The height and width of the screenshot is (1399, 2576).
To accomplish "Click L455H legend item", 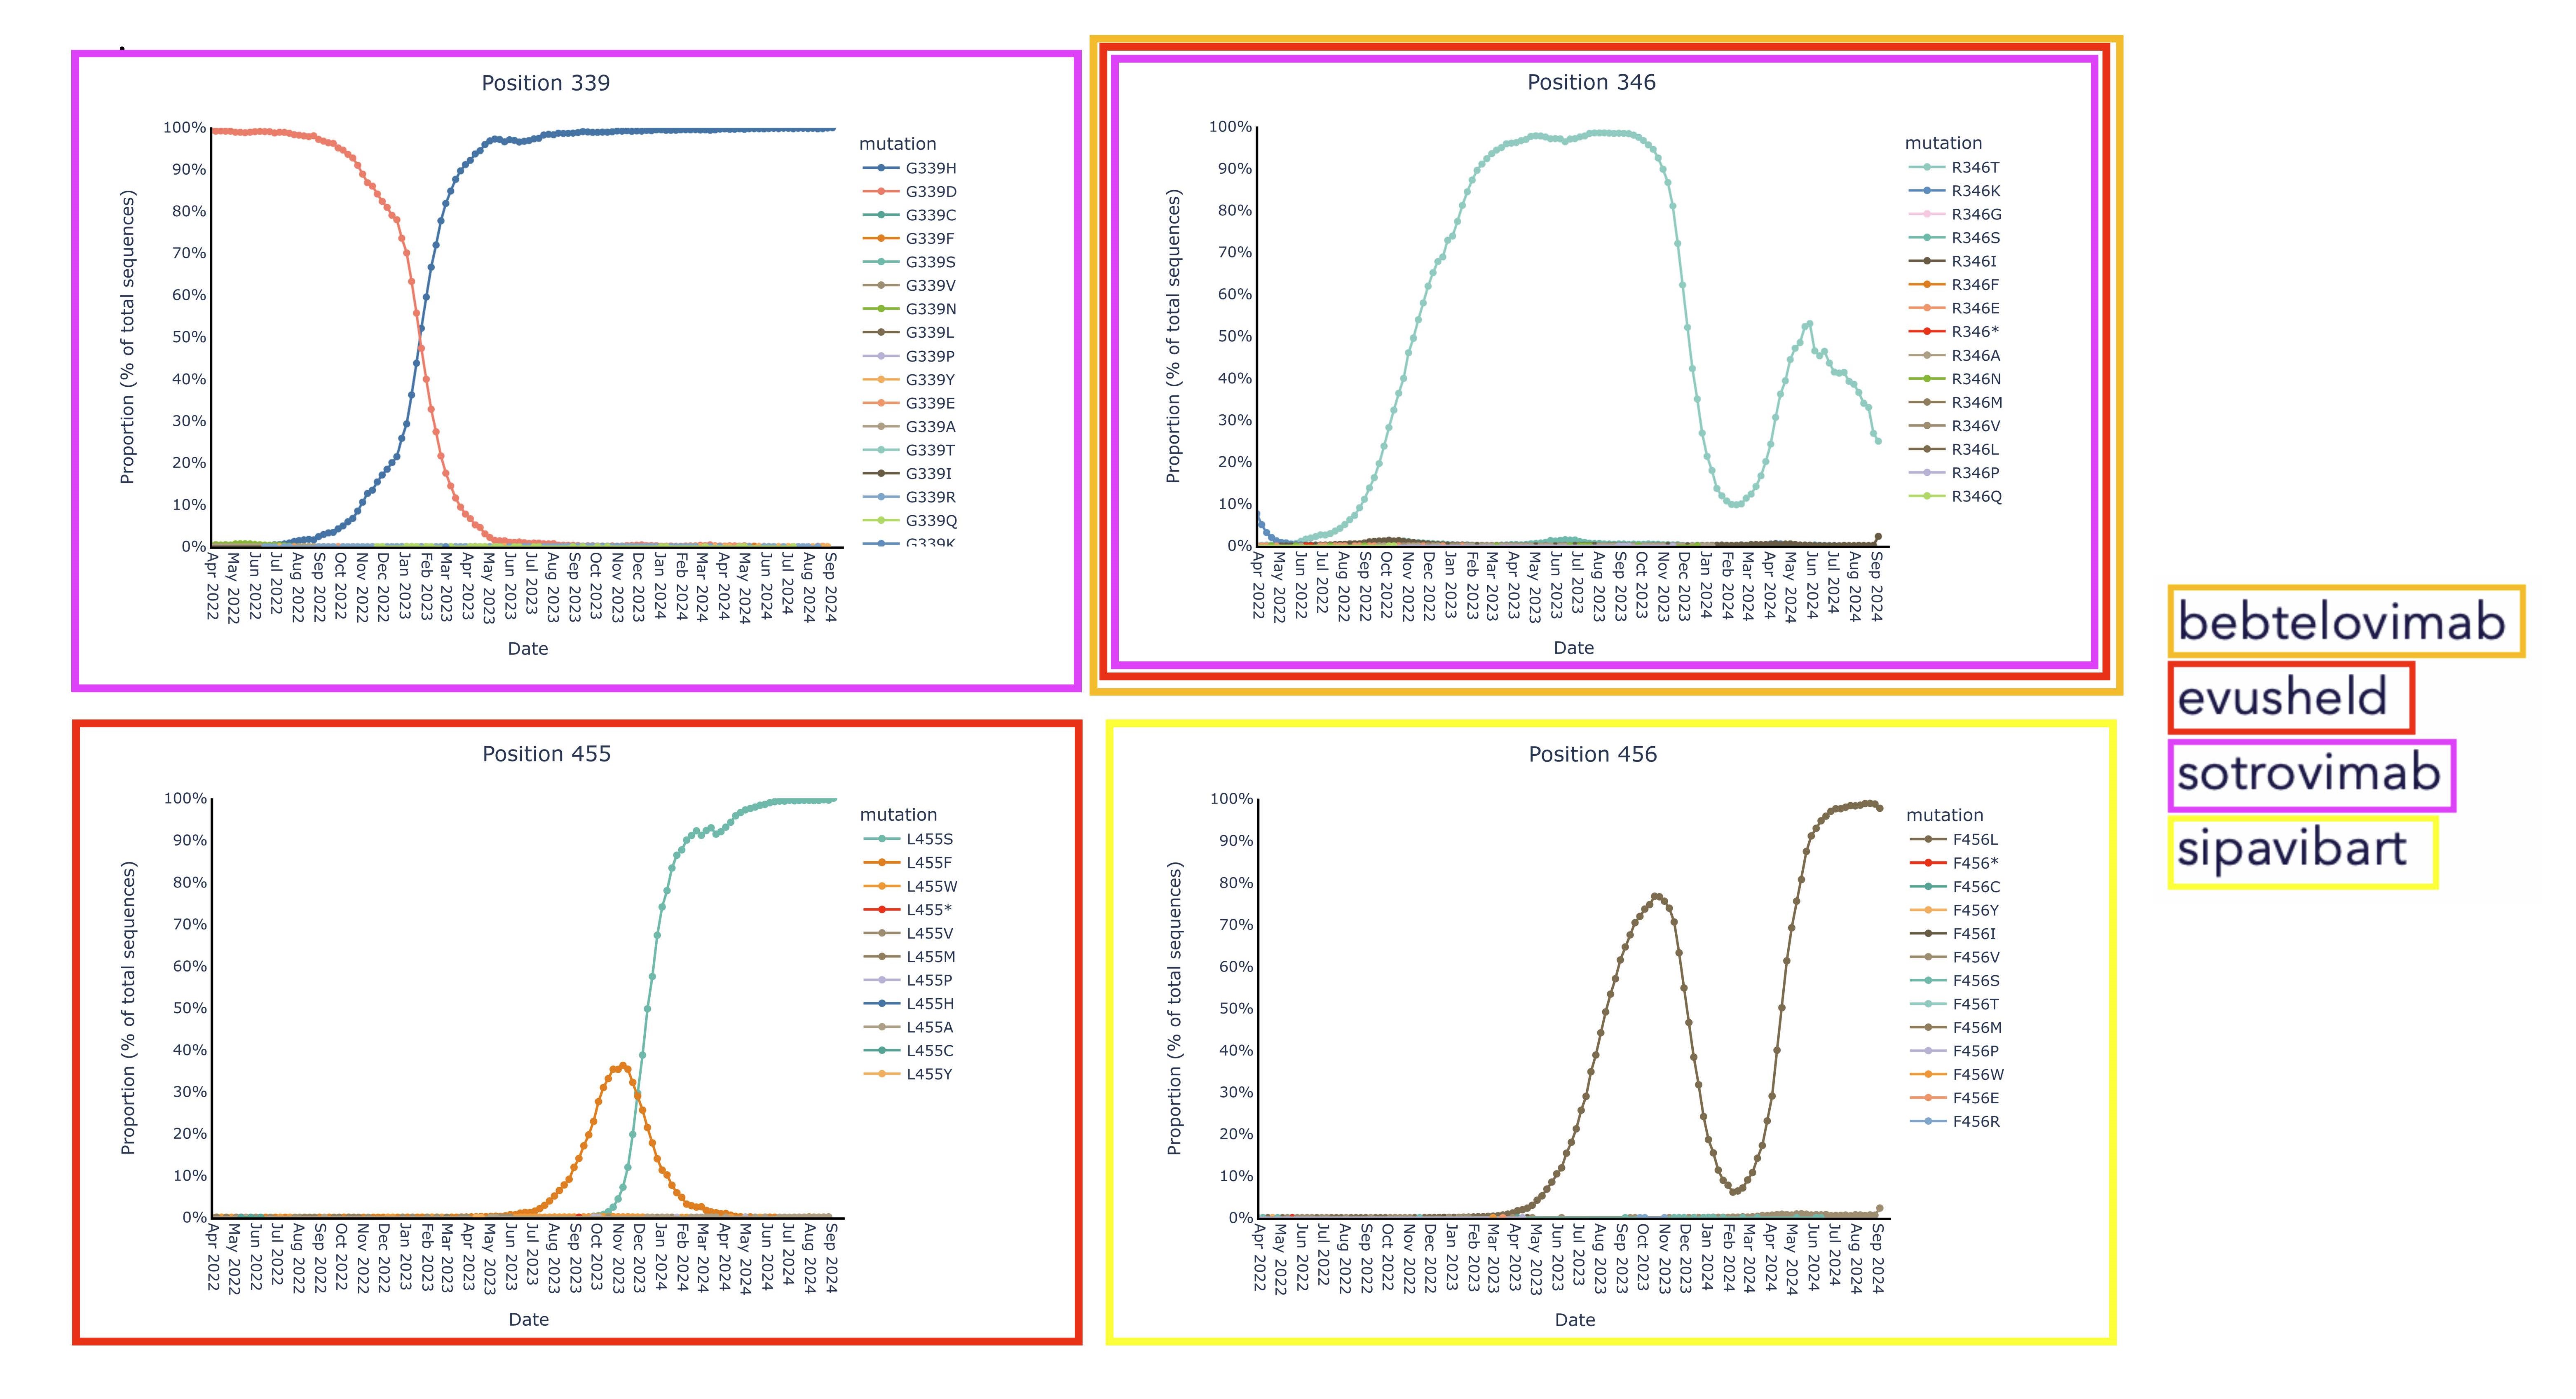I will (909, 1003).
